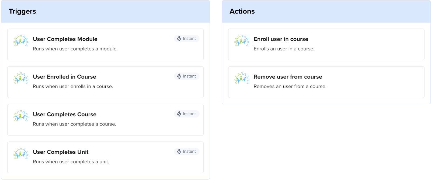431x180 pixels.
Task: Click the lightning bolt on User Completes Module
Action: tap(179, 39)
